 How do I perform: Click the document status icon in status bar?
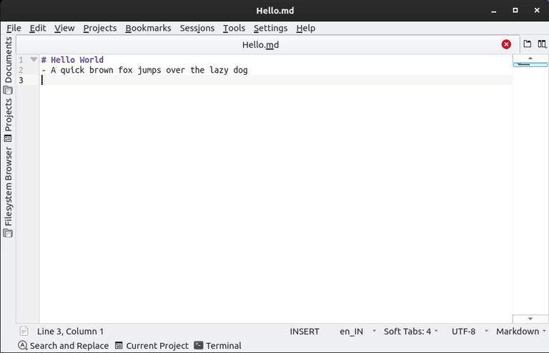point(24,331)
